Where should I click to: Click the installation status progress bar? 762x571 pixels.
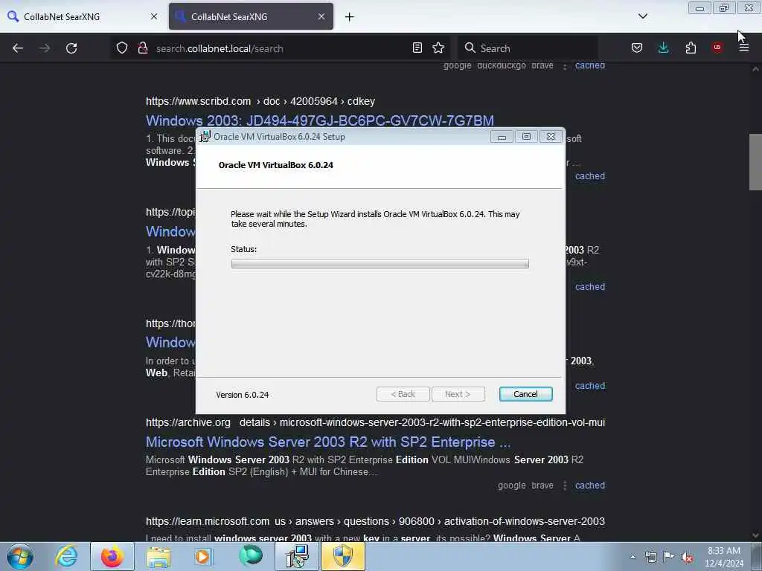[380, 264]
